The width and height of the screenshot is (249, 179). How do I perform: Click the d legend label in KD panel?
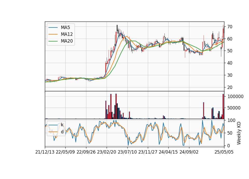[x=62, y=132]
